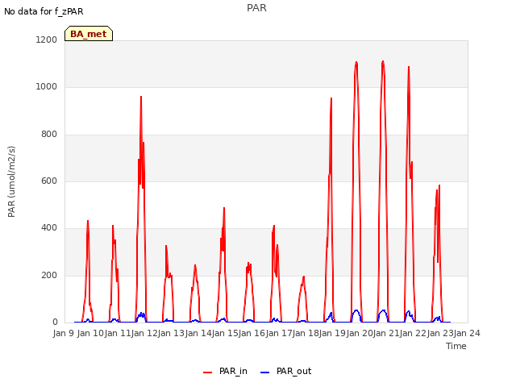
Task: Click the PAR chart title
Action: pos(256,8)
